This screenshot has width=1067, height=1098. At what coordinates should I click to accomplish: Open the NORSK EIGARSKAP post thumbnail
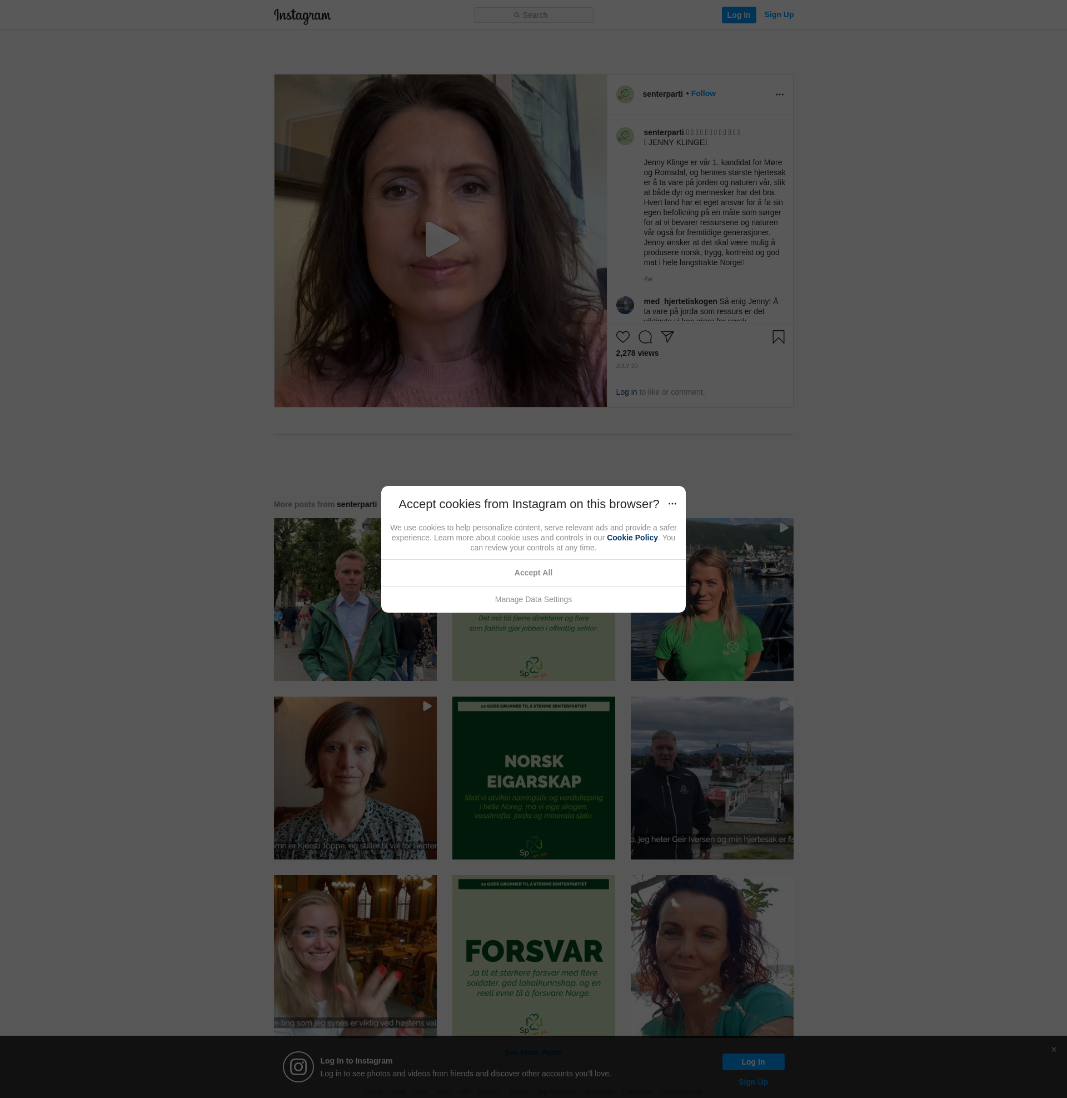coord(533,778)
